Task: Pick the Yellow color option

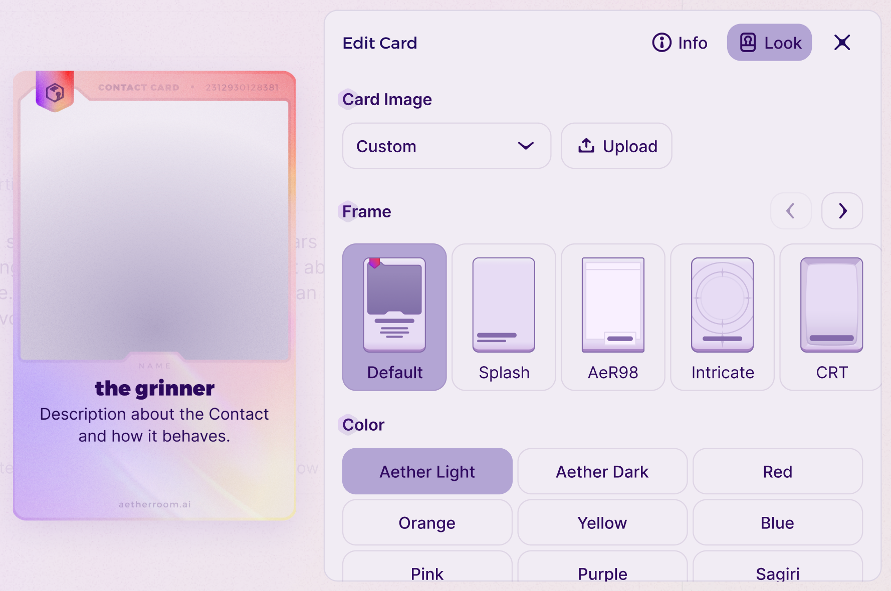Action: (x=602, y=522)
